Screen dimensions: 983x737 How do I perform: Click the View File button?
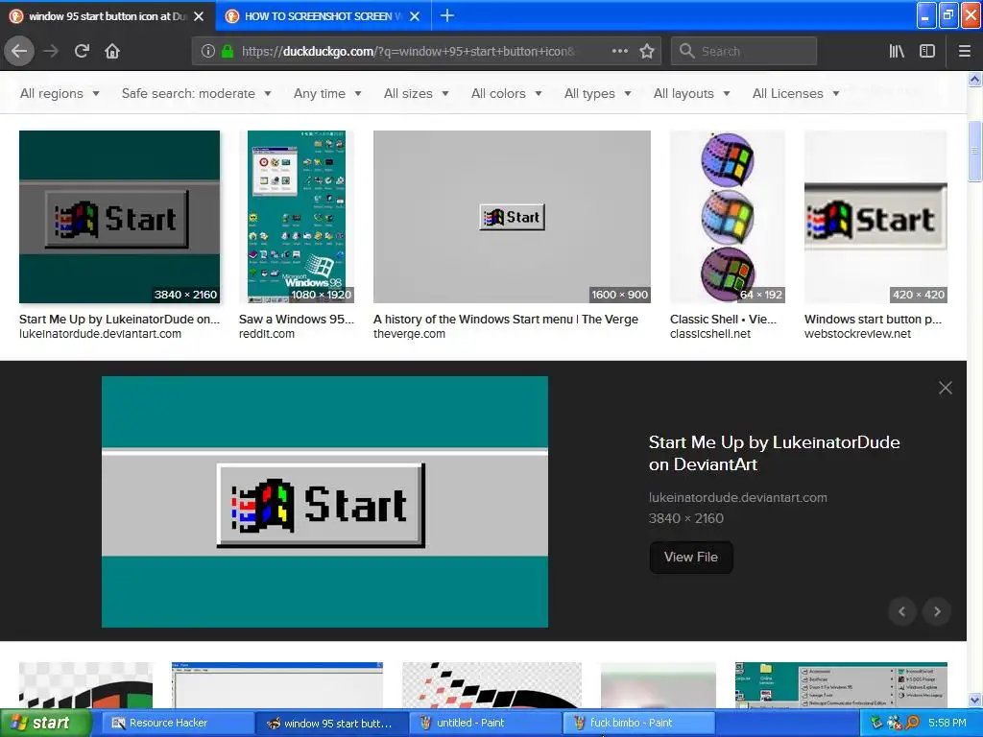coord(691,558)
